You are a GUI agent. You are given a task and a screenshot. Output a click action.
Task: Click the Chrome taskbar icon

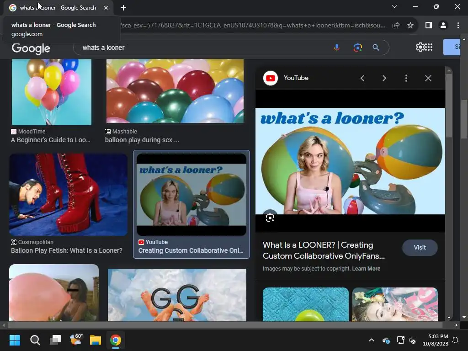pos(116,340)
